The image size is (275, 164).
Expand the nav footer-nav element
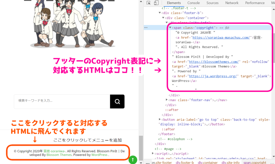pyautogui.click(x=167, y=100)
